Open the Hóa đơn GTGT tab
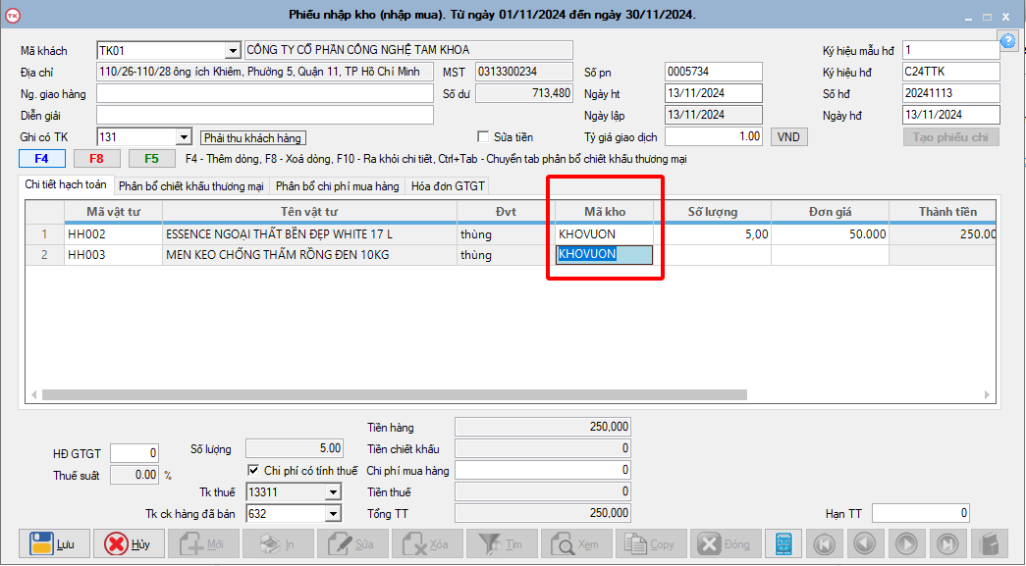1026x566 pixels. tap(447, 186)
